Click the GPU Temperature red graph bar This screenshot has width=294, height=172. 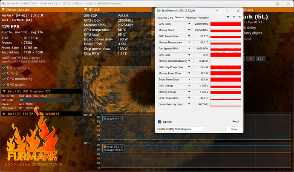click(225, 36)
